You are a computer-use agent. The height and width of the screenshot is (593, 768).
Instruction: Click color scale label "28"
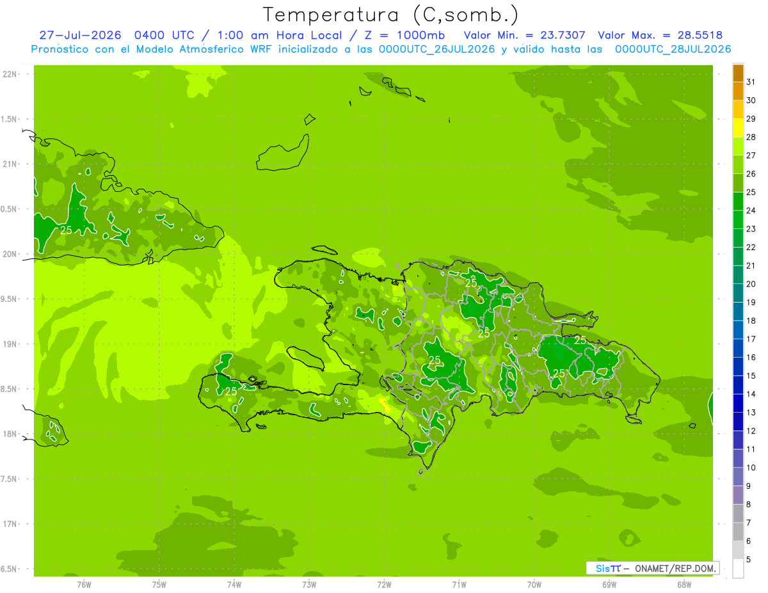pyautogui.click(x=751, y=137)
